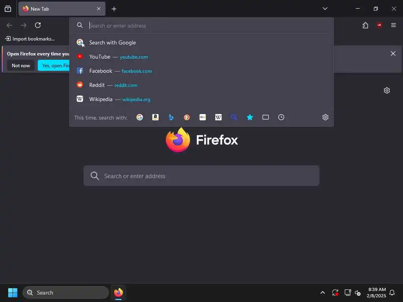Open the clock showing 8:39 AM
403x302 pixels.
(x=377, y=293)
